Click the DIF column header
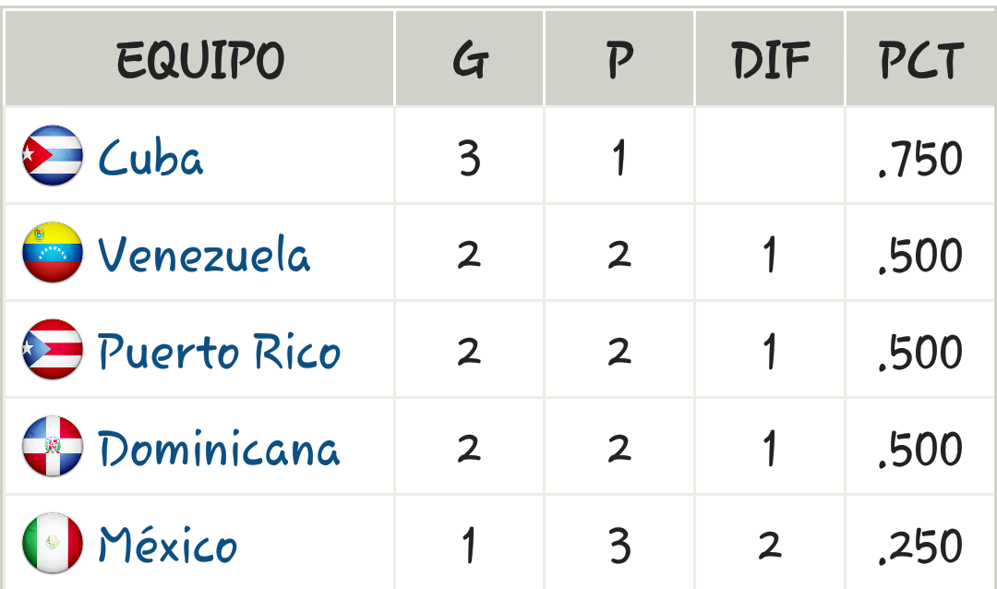The height and width of the screenshot is (589, 997). pos(770,58)
